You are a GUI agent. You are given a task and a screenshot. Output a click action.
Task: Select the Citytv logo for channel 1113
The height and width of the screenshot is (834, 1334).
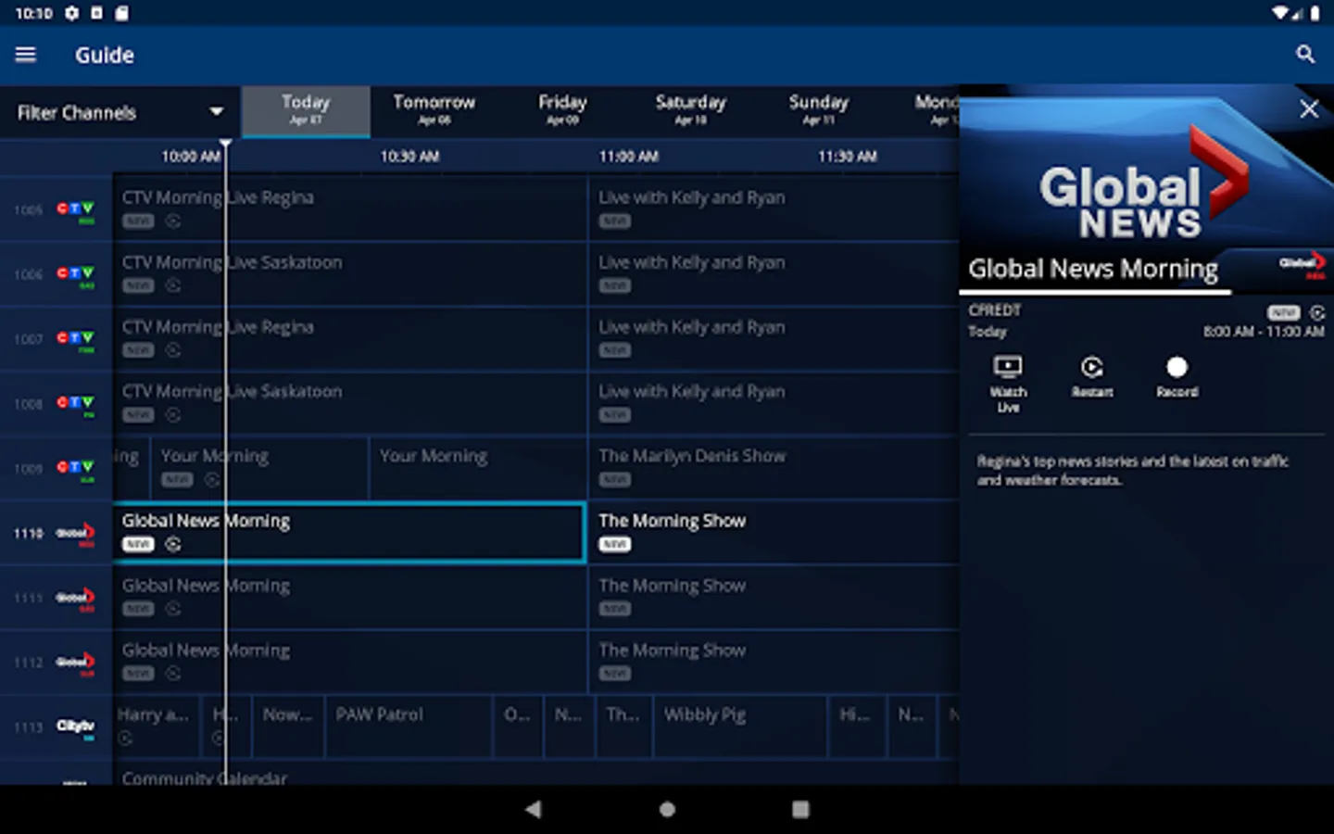[76, 727]
